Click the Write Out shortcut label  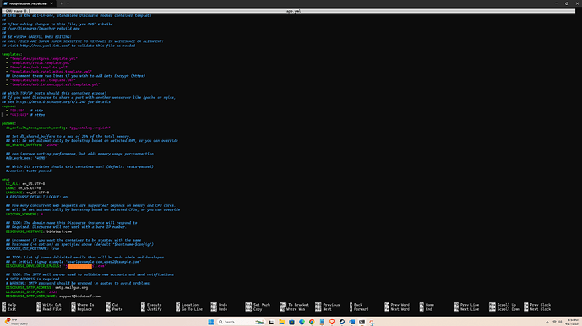click(52, 305)
